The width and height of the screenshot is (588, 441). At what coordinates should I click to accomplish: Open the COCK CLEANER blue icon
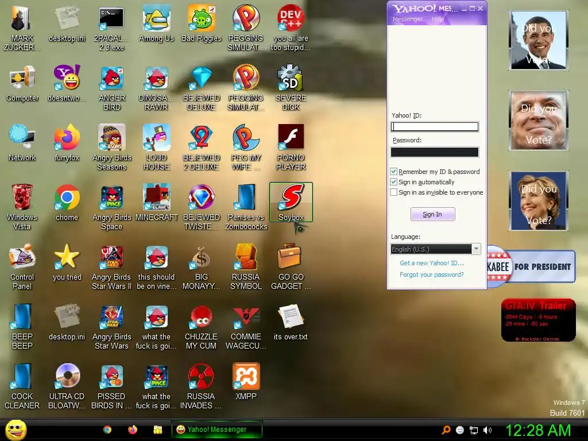coord(22,386)
